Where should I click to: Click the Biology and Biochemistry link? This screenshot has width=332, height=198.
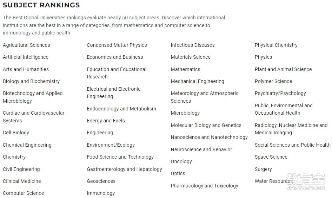pyautogui.click(x=31, y=82)
